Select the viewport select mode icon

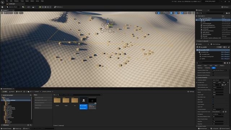coord(156,13)
